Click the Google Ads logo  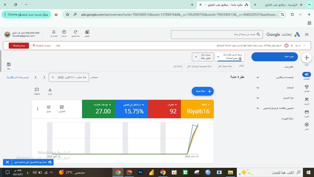pyautogui.click(x=297, y=34)
